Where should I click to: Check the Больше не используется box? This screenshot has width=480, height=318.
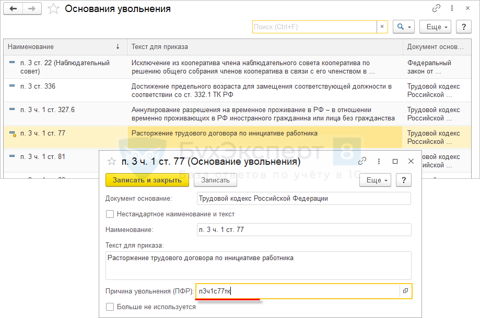[x=110, y=307]
